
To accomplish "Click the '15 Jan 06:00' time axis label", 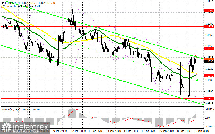I will (149, 131).
